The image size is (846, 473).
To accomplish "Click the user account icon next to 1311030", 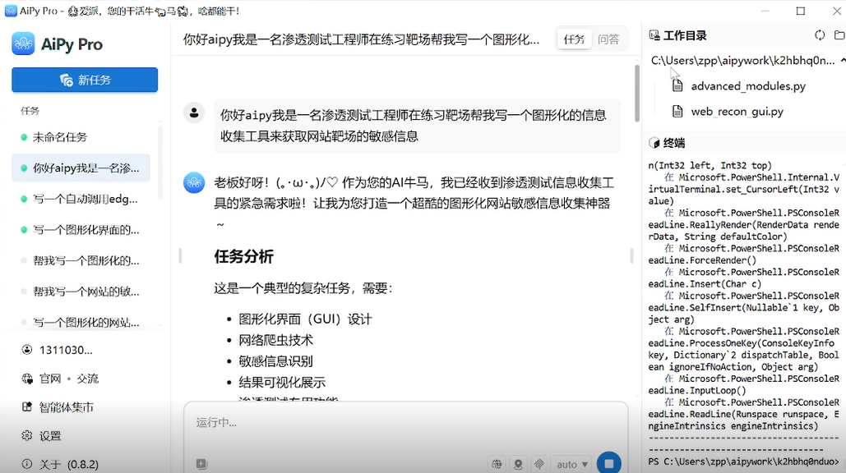I will 26,350.
